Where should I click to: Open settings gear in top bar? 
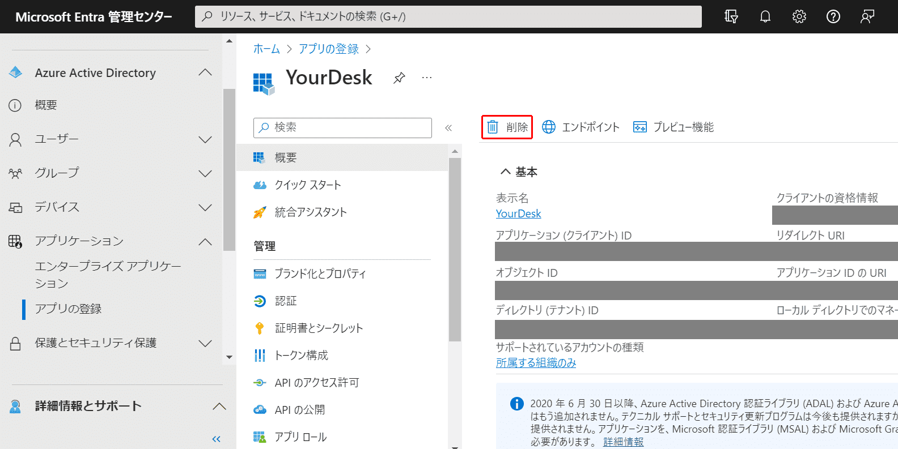[x=799, y=16]
